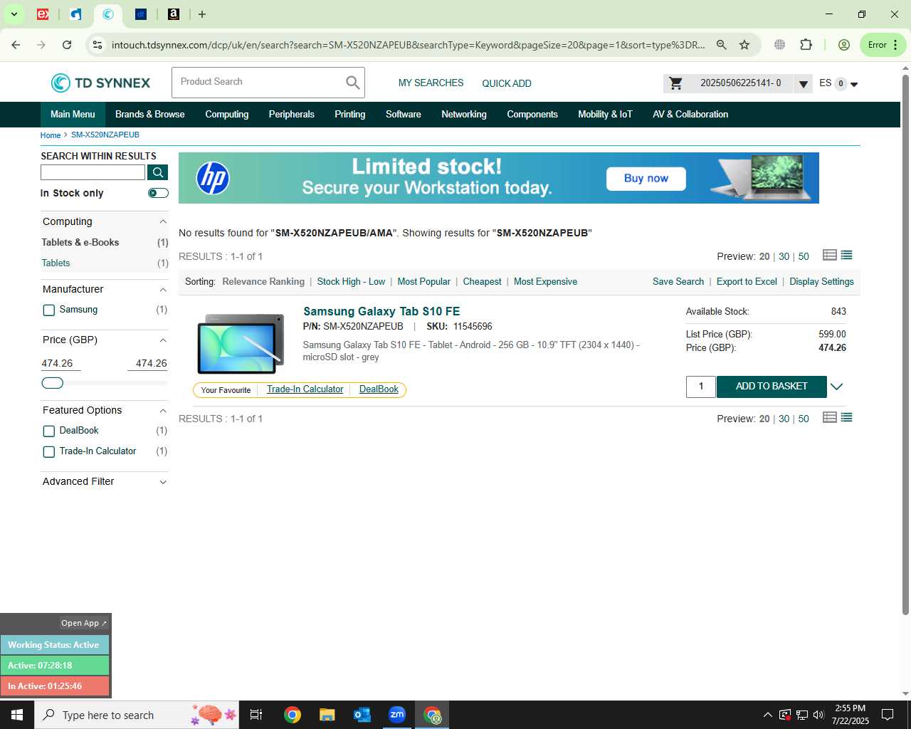The width and height of the screenshot is (911, 729).
Task: Sort results by Cheapest
Action: pos(482,282)
